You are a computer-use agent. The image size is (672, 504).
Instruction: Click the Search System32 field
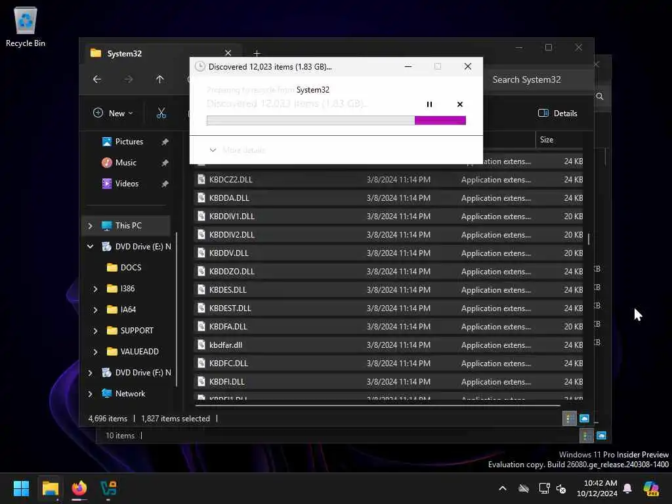(538, 79)
